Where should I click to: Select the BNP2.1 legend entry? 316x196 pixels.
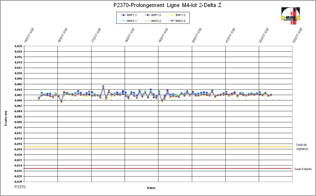pyautogui.click(x=128, y=21)
